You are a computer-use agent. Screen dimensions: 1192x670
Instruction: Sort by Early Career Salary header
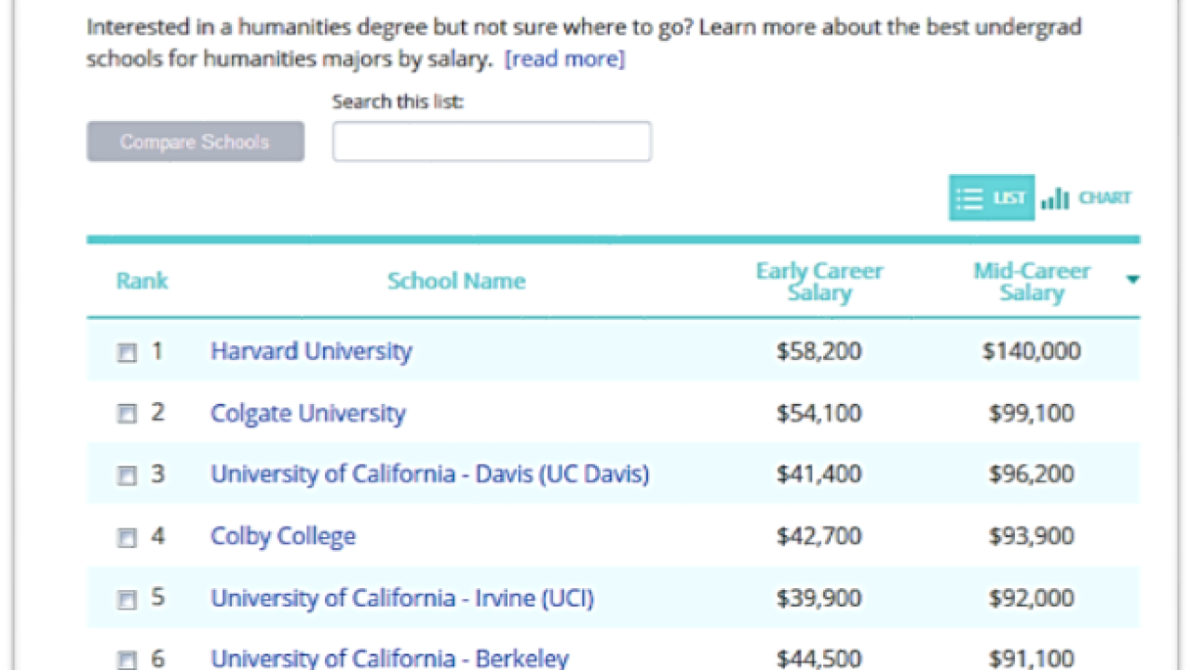pyautogui.click(x=819, y=281)
